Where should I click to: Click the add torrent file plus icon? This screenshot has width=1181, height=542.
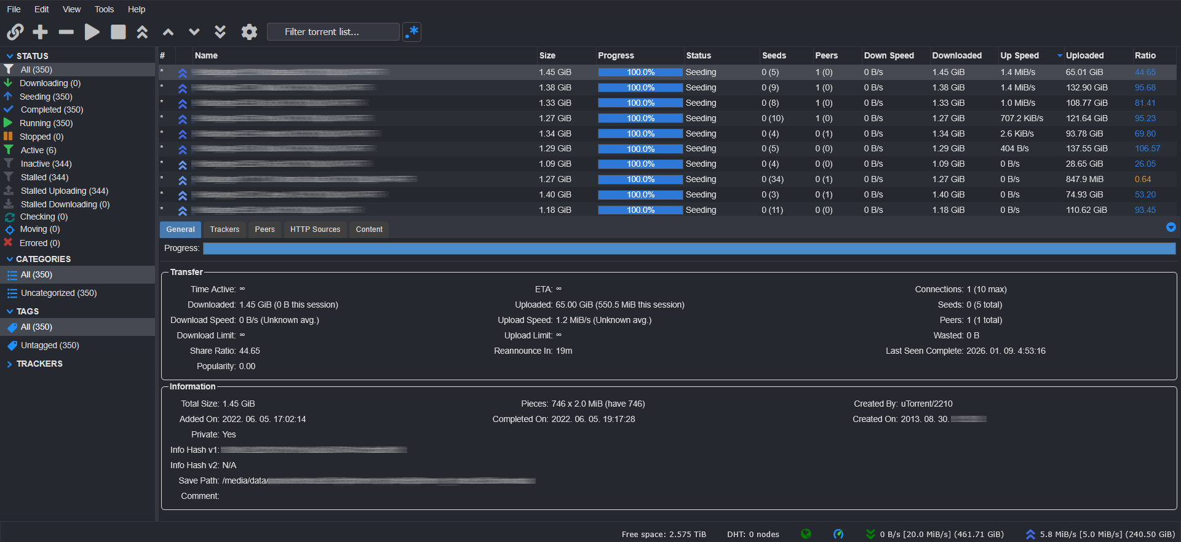pyautogui.click(x=40, y=32)
